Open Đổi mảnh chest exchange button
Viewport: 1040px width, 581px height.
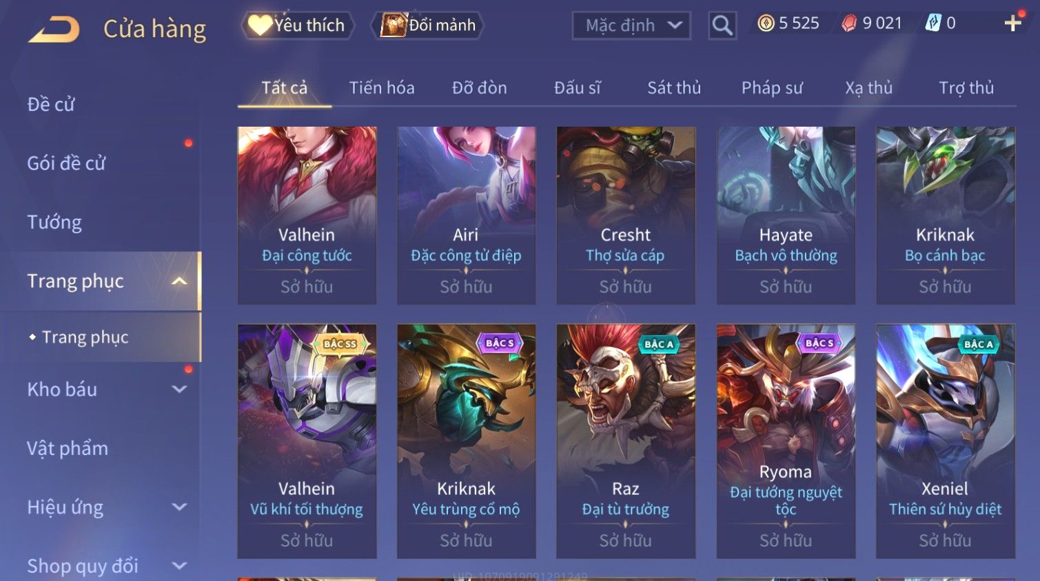pyautogui.click(x=427, y=25)
